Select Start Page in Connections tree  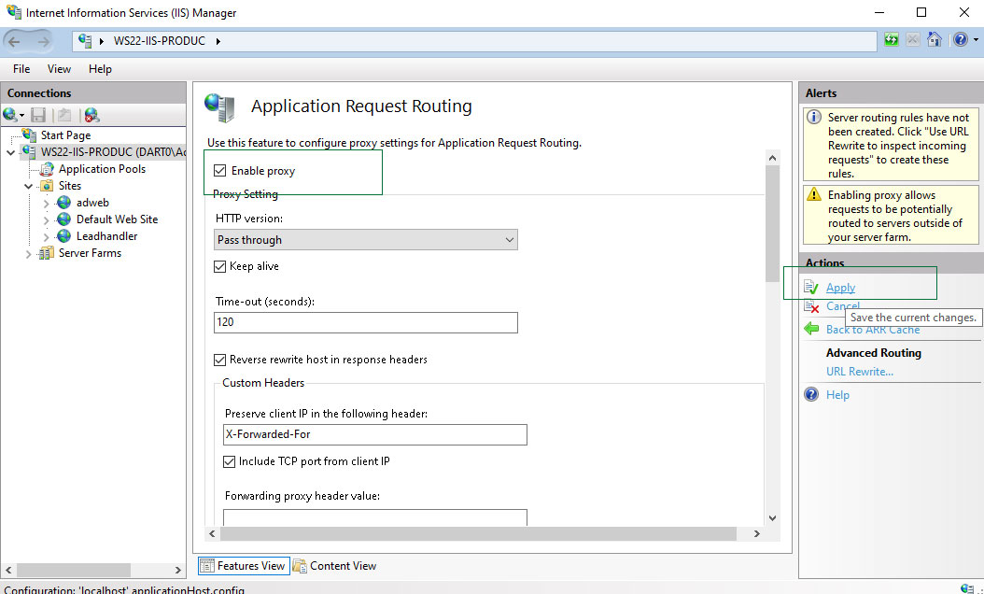coord(66,135)
